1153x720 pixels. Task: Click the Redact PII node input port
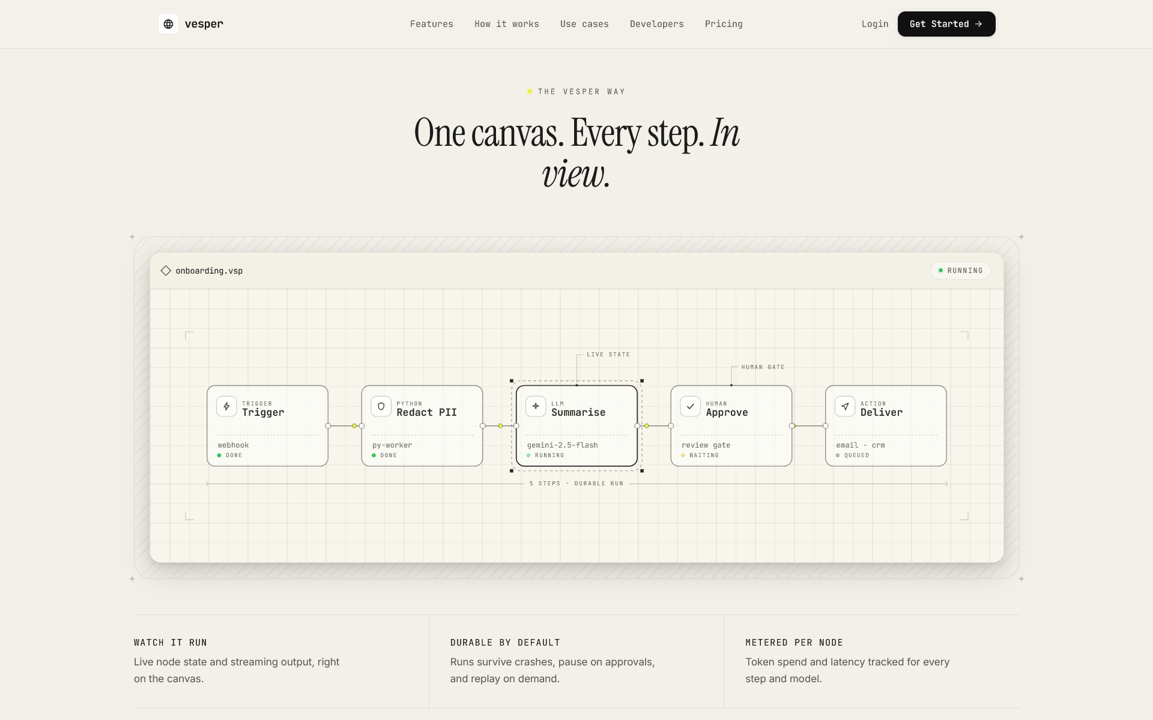[362, 426]
